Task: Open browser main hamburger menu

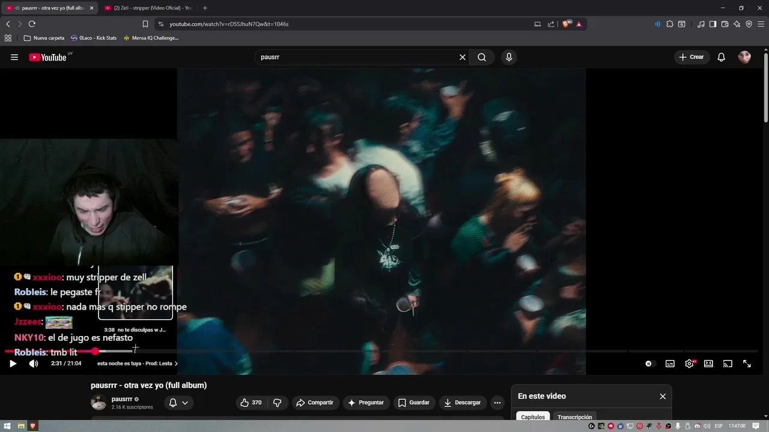Action: [761, 24]
